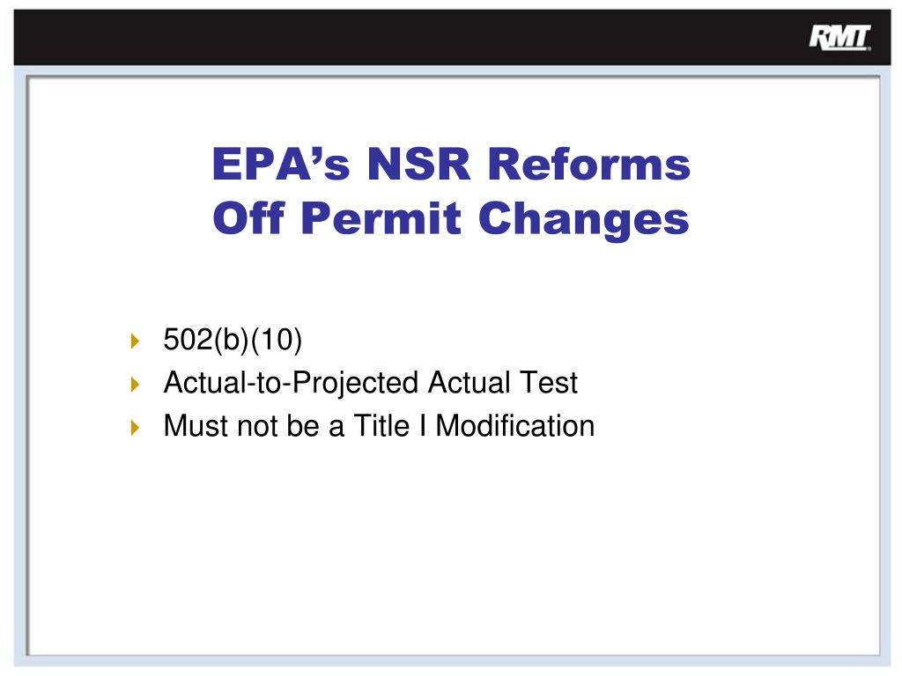Image resolution: width=902 pixels, height=676 pixels.
Task: Select the subtitle Off Permit Changes
Action: pos(451,219)
